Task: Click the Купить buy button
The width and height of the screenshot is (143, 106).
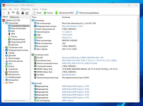Action: [48, 13]
